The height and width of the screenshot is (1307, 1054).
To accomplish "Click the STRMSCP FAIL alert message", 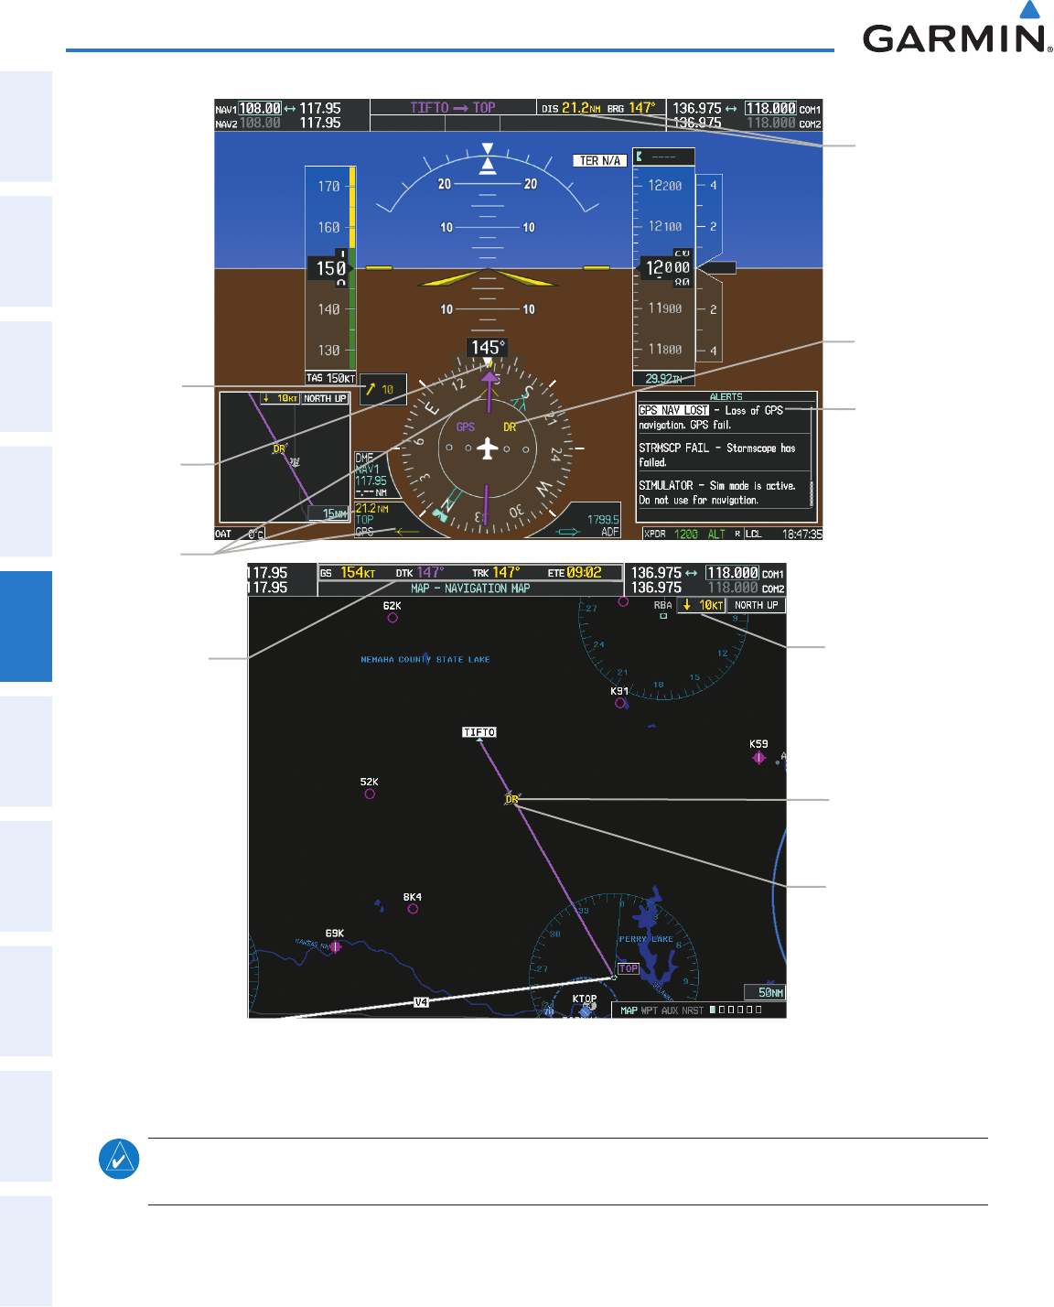I will point(717,455).
